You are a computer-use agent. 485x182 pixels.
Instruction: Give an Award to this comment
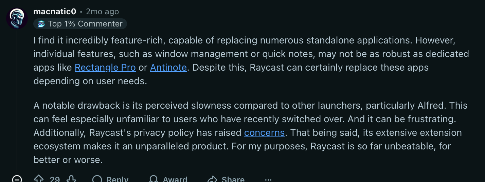pos(168,179)
